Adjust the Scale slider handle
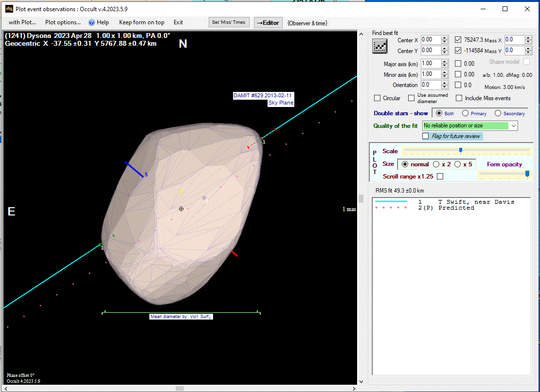Viewport: 540px width, 392px height. [x=460, y=150]
